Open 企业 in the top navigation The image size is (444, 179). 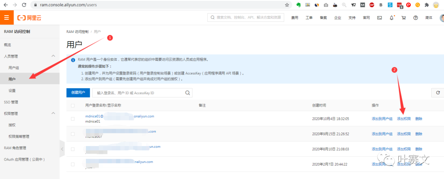338,18
